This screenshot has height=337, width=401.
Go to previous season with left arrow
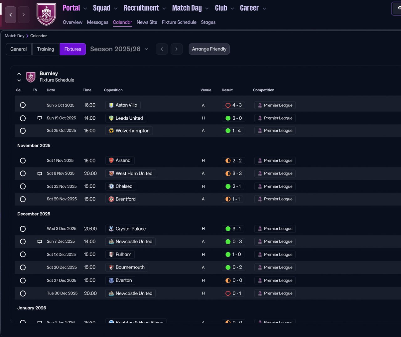point(162,49)
